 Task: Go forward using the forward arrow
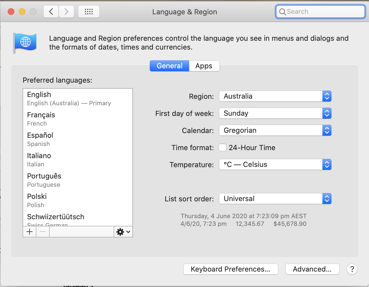tap(66, 12)
